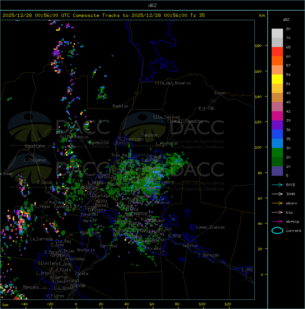Click the 180 km vertical axis tick
The height and width of the screenshot is (309, 305).
[258, 46]
